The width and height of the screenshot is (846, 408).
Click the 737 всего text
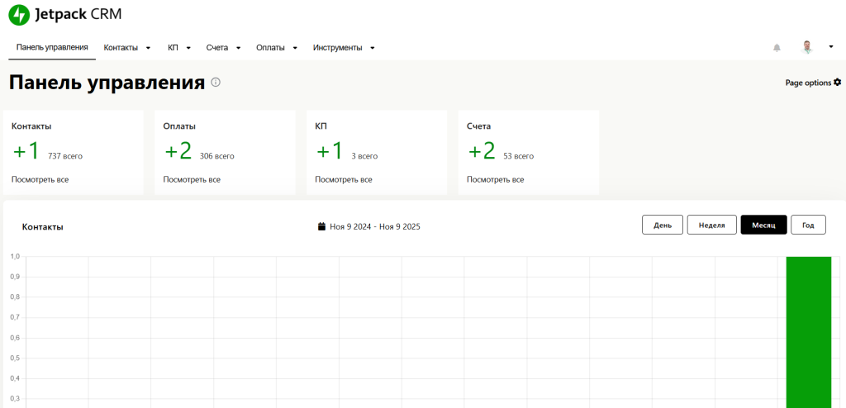tap(65, 156)
